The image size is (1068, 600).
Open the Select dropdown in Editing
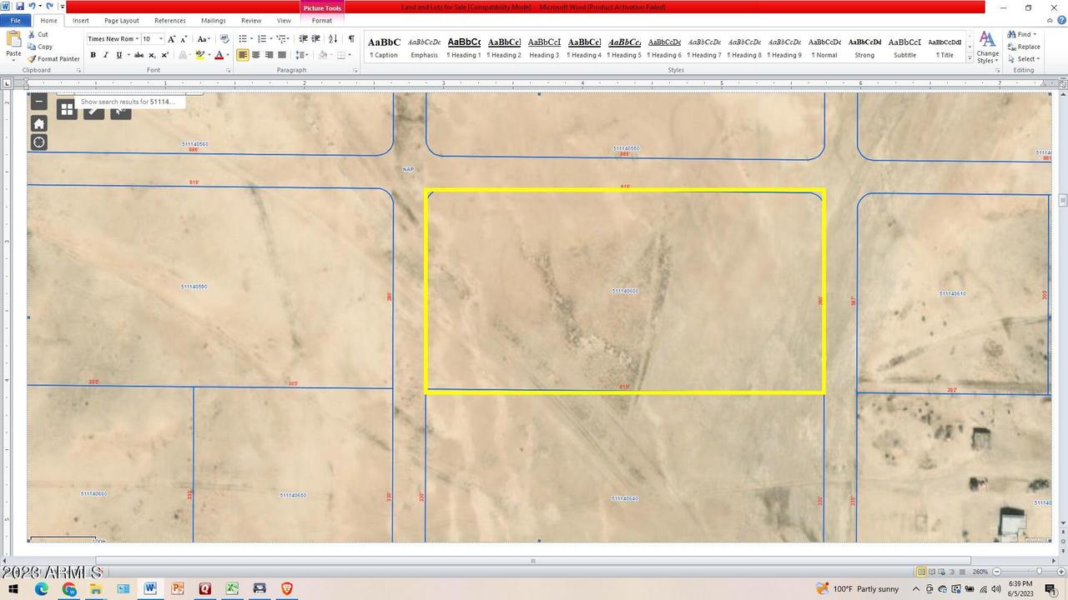pyautogui.click(x=1024, y=59)
